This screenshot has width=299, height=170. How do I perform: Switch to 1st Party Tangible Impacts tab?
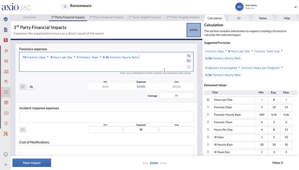coord(144,17)
